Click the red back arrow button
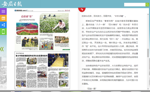Image resolution: width=150 pixels, height=92 pixels. [x=82, y=10]
